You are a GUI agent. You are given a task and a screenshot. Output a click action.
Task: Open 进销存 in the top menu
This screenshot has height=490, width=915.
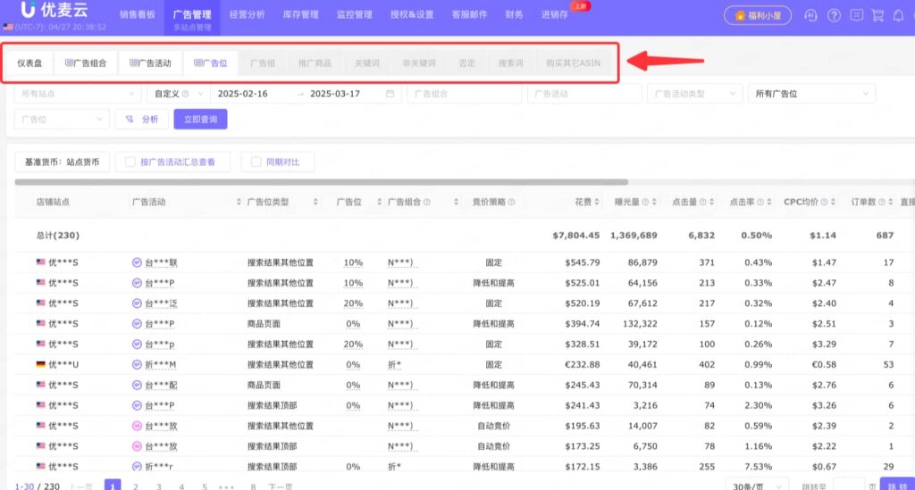click(554, 14)
